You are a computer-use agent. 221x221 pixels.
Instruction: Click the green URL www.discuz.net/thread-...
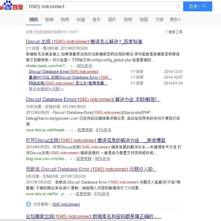point(47,130)
